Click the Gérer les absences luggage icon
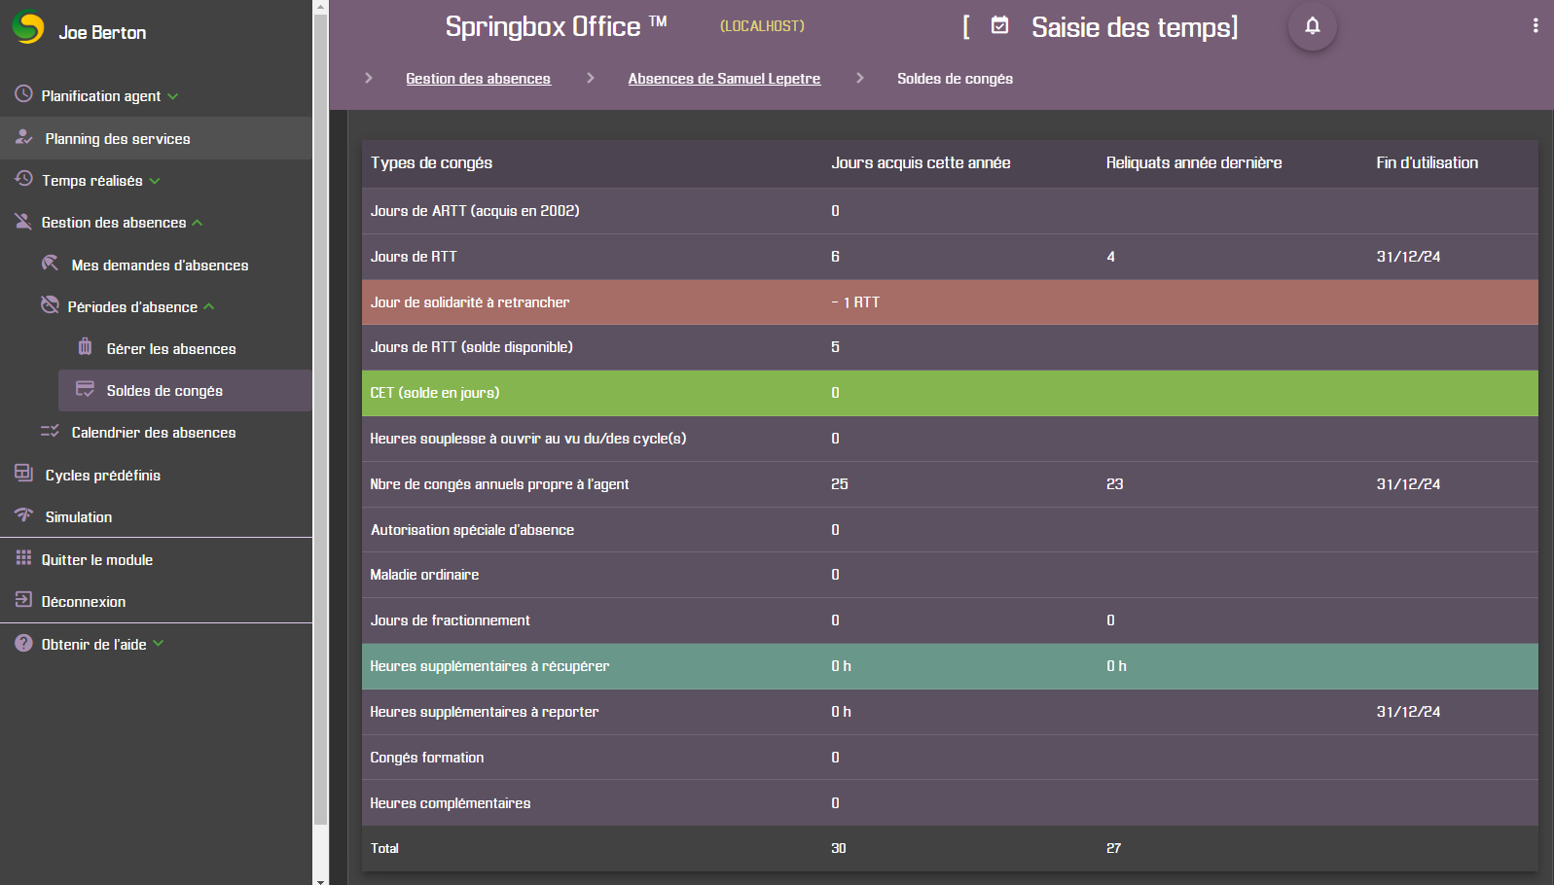 (x=86, y=347)
